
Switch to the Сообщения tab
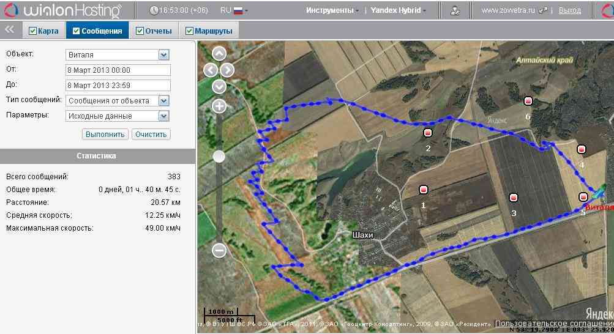[97, 31]
